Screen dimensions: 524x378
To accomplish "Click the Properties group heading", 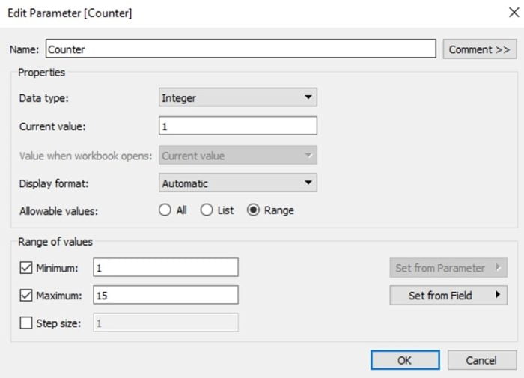I will coord(42,73).
